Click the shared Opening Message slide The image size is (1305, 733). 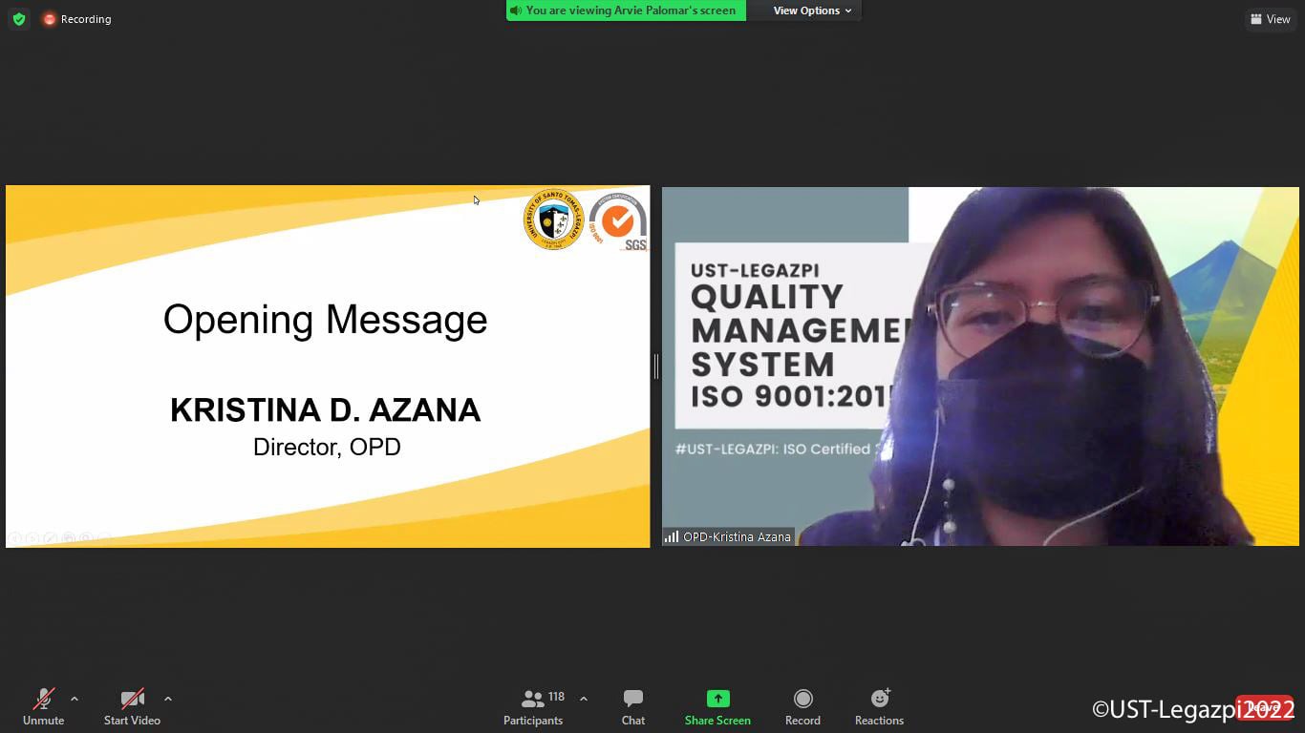327,366
